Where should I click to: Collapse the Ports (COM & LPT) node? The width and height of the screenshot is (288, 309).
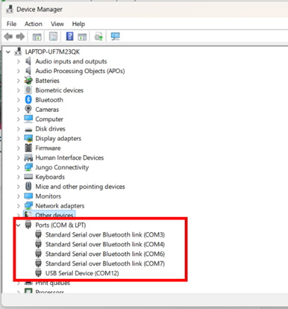pyautogui.click(x=18, y=225)
